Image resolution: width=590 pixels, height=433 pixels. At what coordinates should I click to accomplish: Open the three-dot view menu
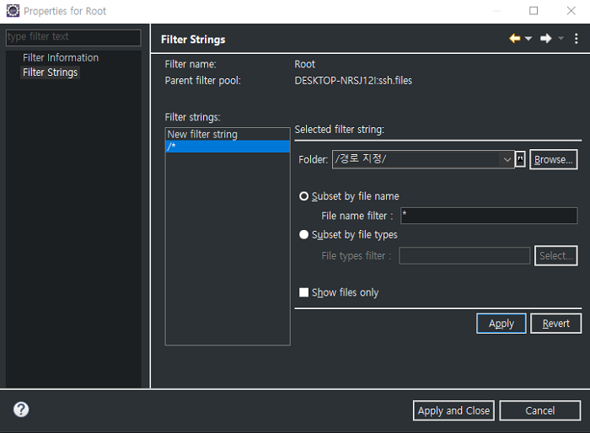point(577,39)
